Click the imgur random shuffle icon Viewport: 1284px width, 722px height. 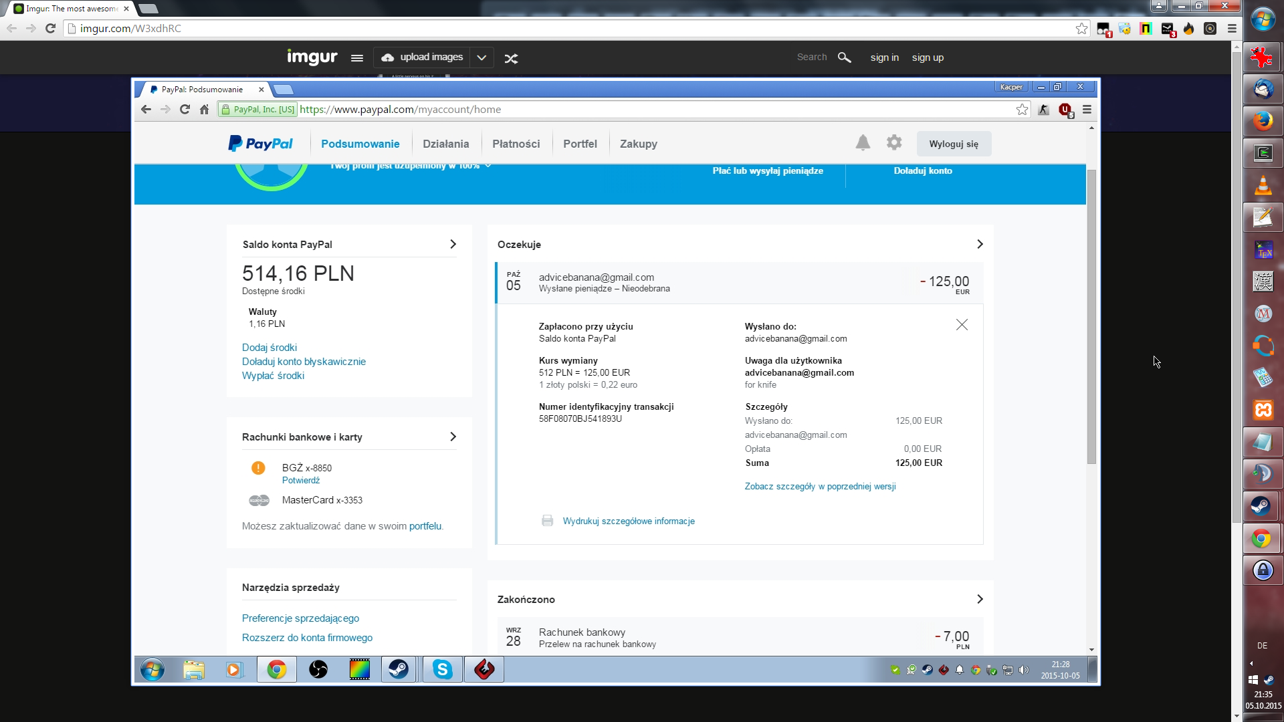point(511,59)
